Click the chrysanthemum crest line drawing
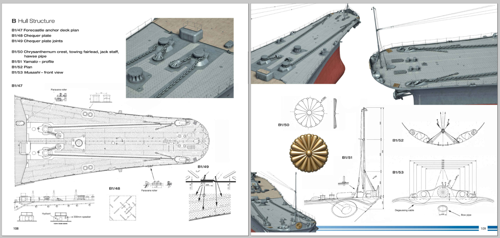 pos(309,113)
